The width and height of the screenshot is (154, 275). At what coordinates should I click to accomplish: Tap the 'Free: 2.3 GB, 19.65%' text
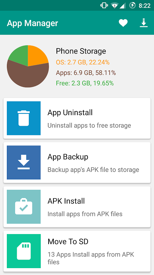point(85,83)
